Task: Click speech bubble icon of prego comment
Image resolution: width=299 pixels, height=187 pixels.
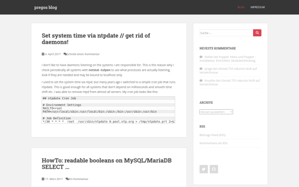Action: click(201, 69)
